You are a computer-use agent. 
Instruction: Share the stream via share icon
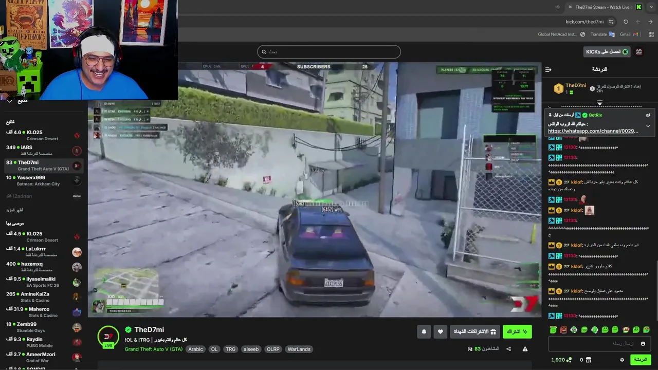[508, 349]
